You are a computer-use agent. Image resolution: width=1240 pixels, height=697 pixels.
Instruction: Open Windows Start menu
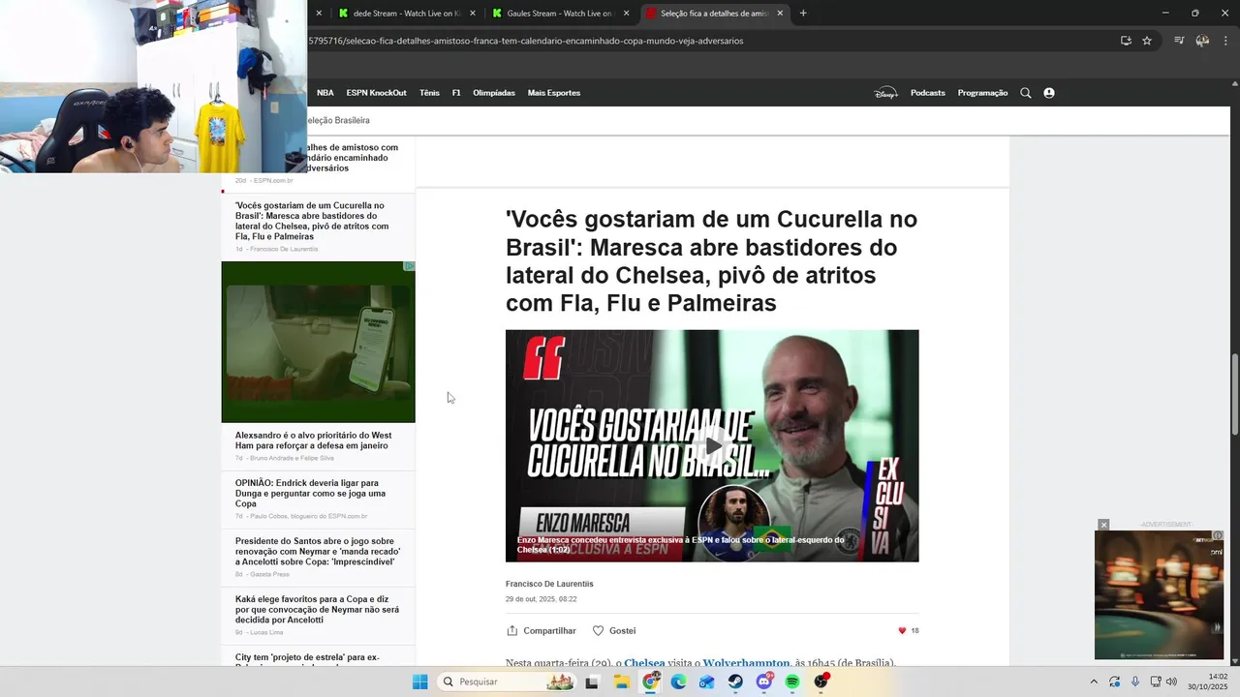[x=419, y=682]
